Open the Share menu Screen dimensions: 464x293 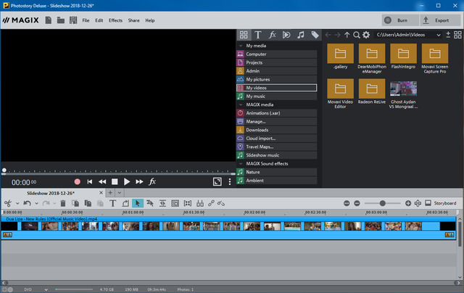click(x=133, y=20)
